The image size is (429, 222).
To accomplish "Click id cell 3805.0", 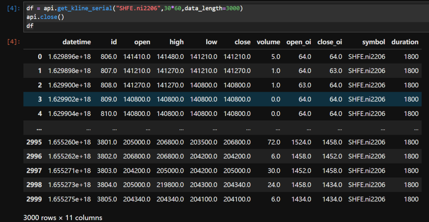I will (x=107, y=199).
